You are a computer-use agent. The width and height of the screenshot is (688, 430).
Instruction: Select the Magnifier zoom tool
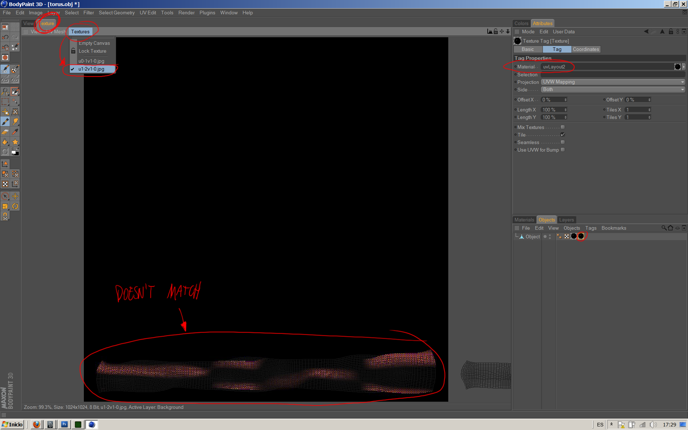(x=5, y=92)
